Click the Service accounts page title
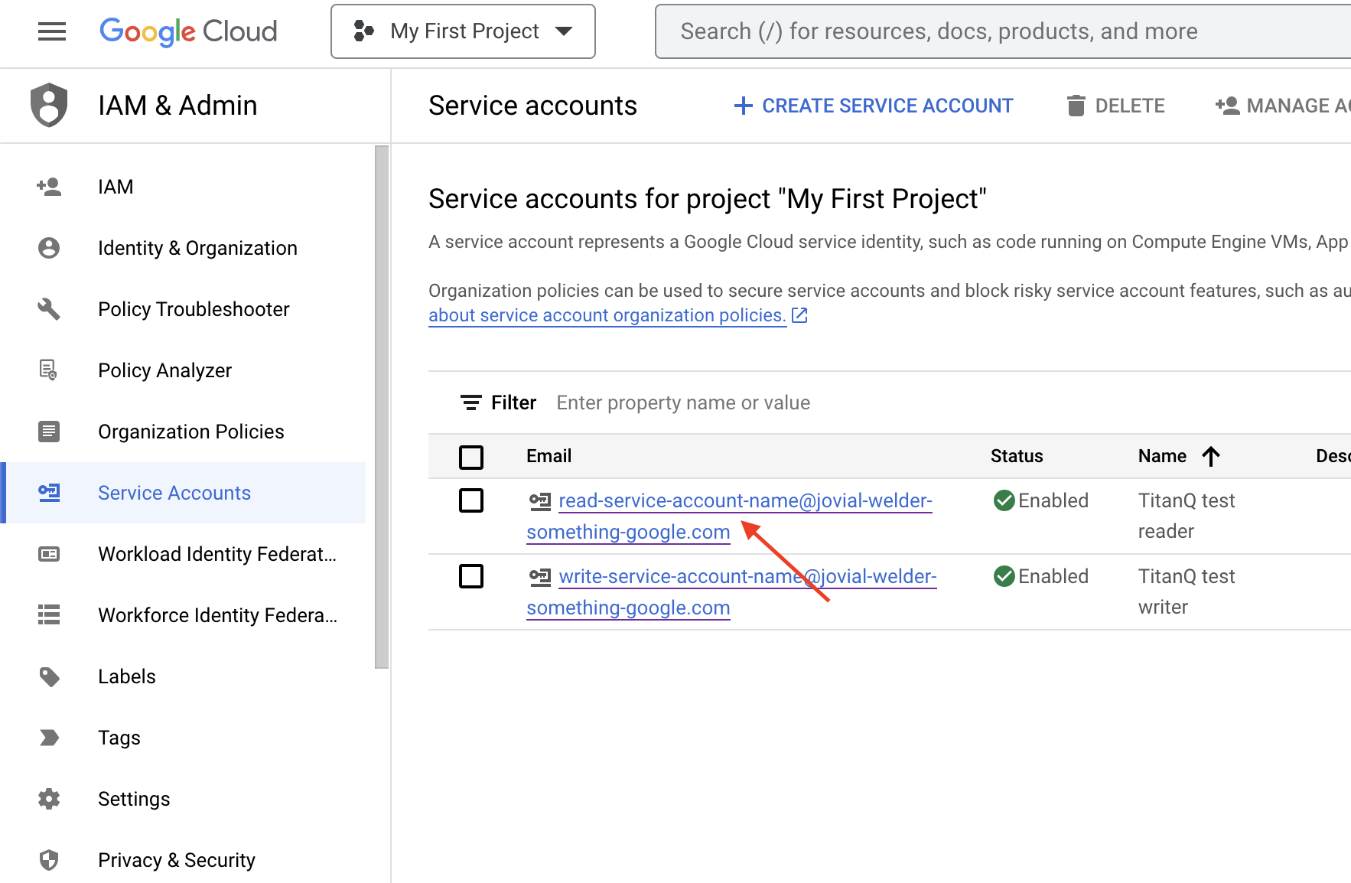1351x883 pixels. click(x=532, y=106)
